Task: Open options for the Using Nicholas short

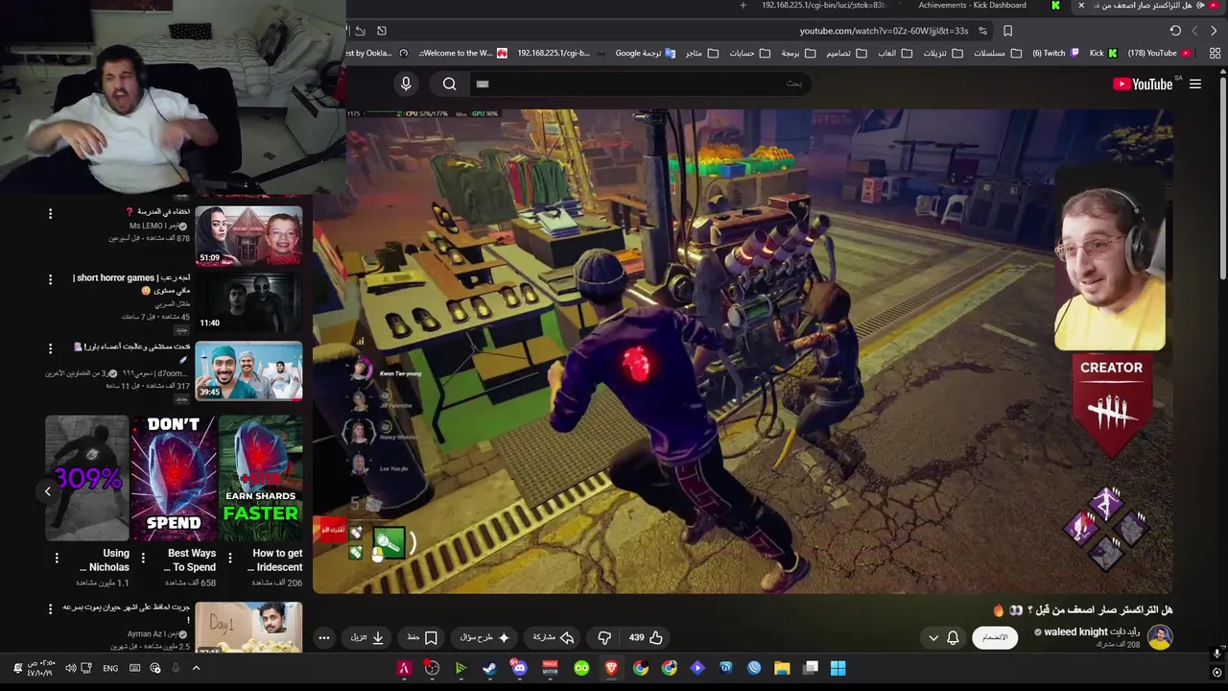Action: (x=56, y=558)
